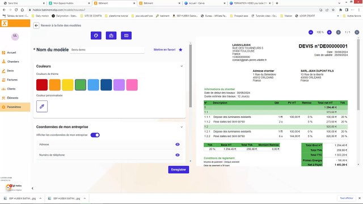Click Revenir à la liste des modèles

pos(61,25)
